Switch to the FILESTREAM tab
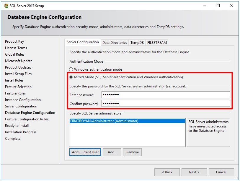Image resolution: width=240 pixels, height=181 pixels. click(x=157, y=43)
